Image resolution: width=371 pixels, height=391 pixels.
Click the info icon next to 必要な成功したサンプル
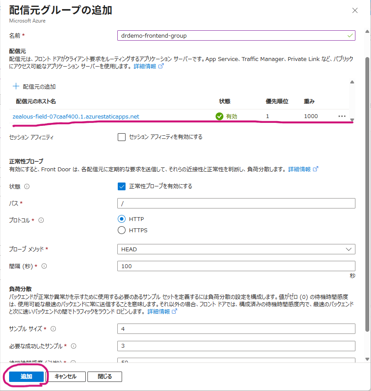click(74, 346)
